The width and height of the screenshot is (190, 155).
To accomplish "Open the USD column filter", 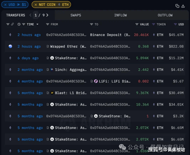I will click(x=175, y=24).
